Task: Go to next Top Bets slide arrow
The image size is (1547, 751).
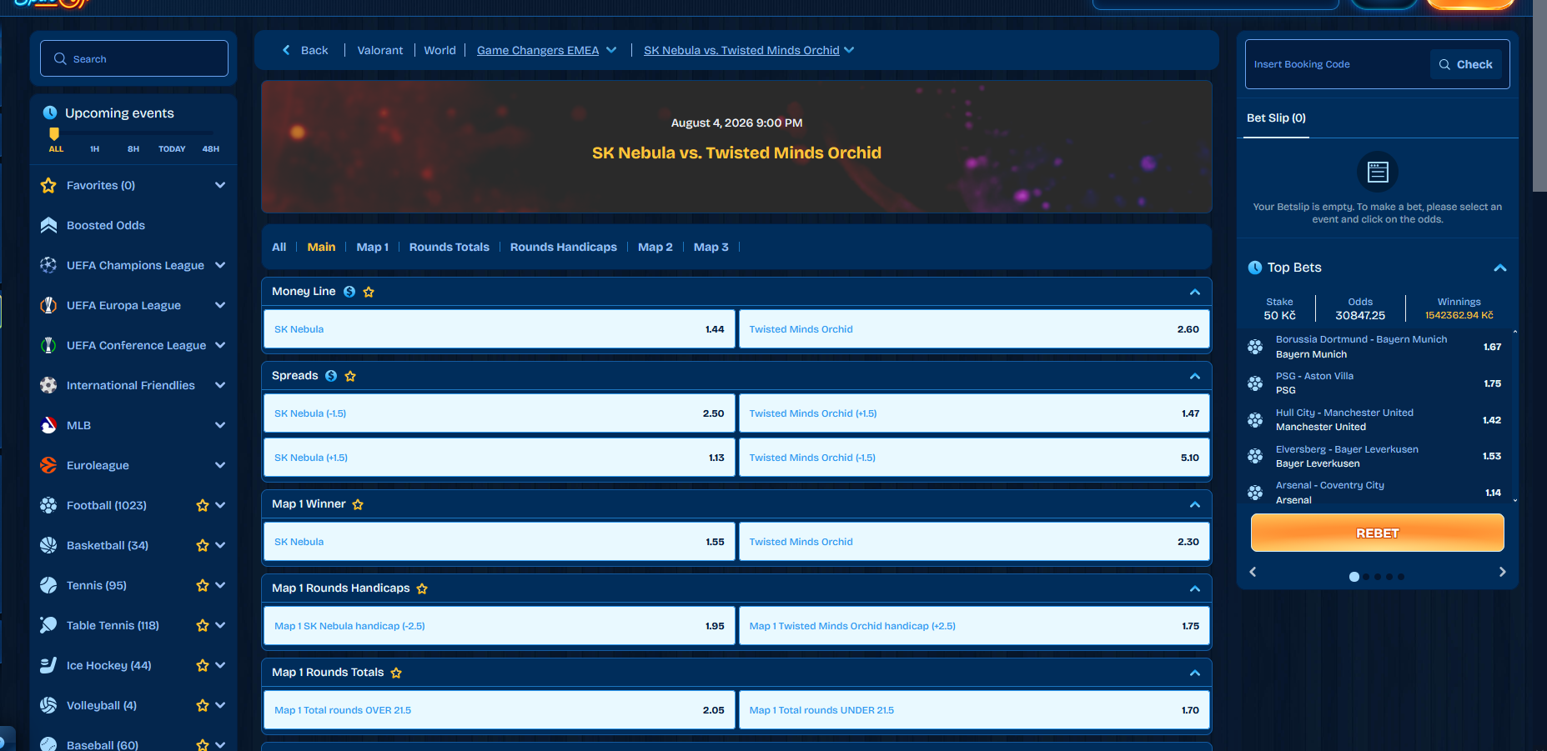Action: tap(1502, 572)
